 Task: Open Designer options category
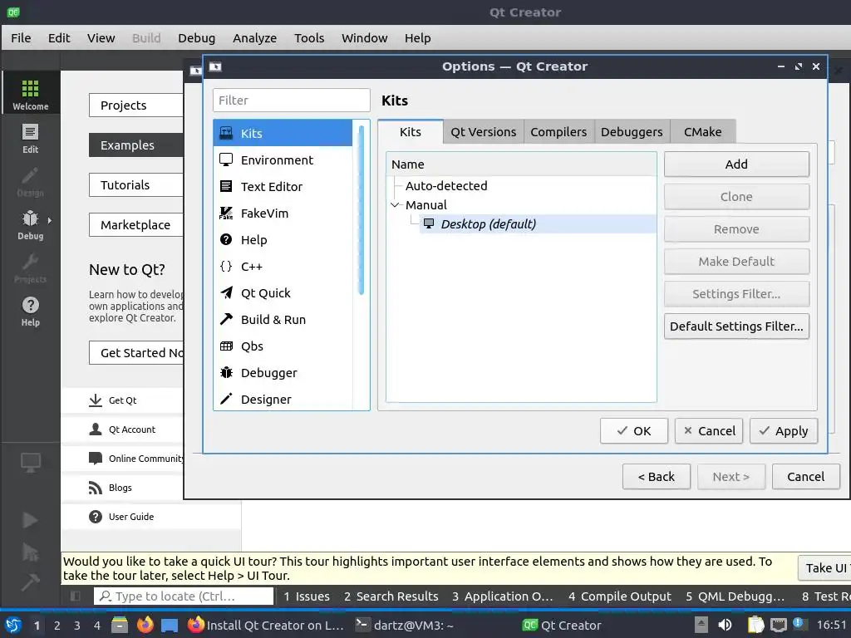point(283,400)
